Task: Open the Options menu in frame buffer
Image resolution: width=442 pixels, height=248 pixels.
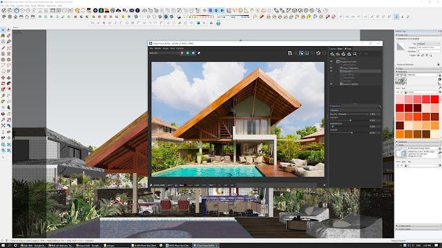Action: [180, 48]
